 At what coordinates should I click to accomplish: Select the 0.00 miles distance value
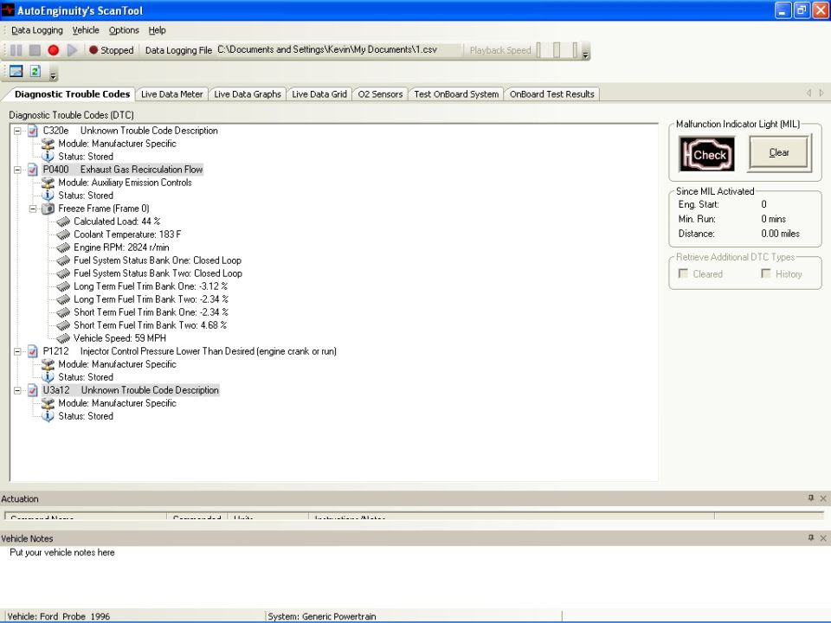point(780,234)
